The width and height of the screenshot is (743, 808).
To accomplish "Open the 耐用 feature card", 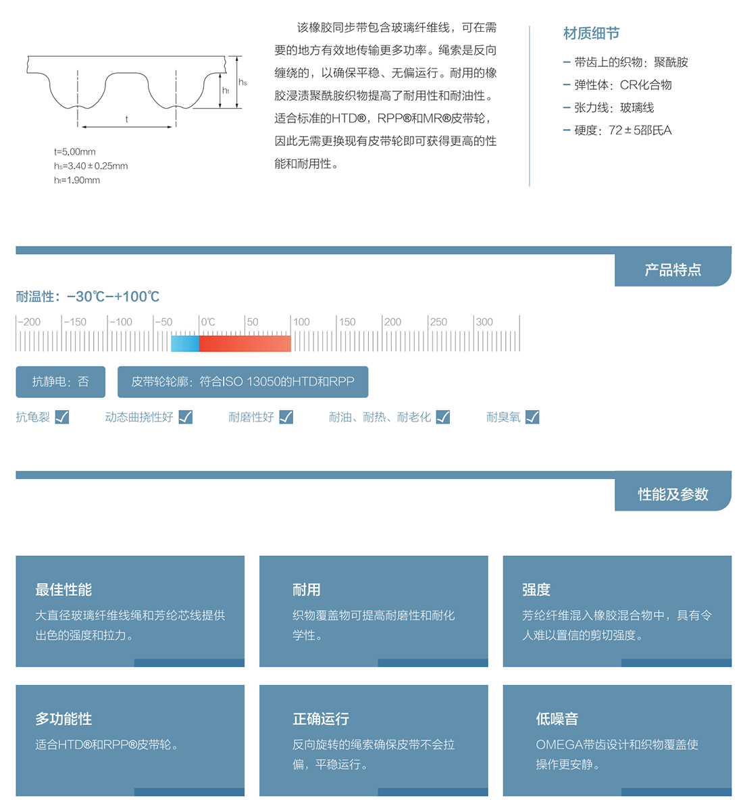I will click(374, 611).
